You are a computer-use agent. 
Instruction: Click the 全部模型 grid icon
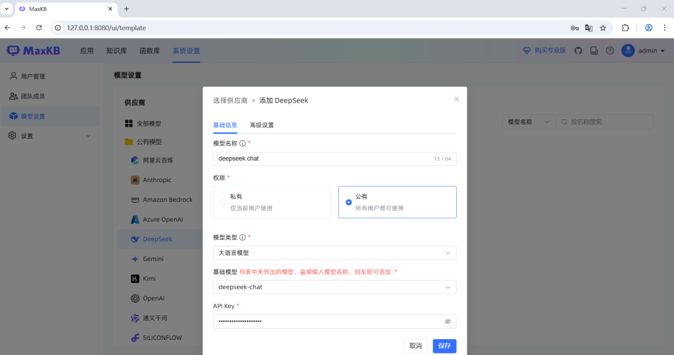coord(128,124)
